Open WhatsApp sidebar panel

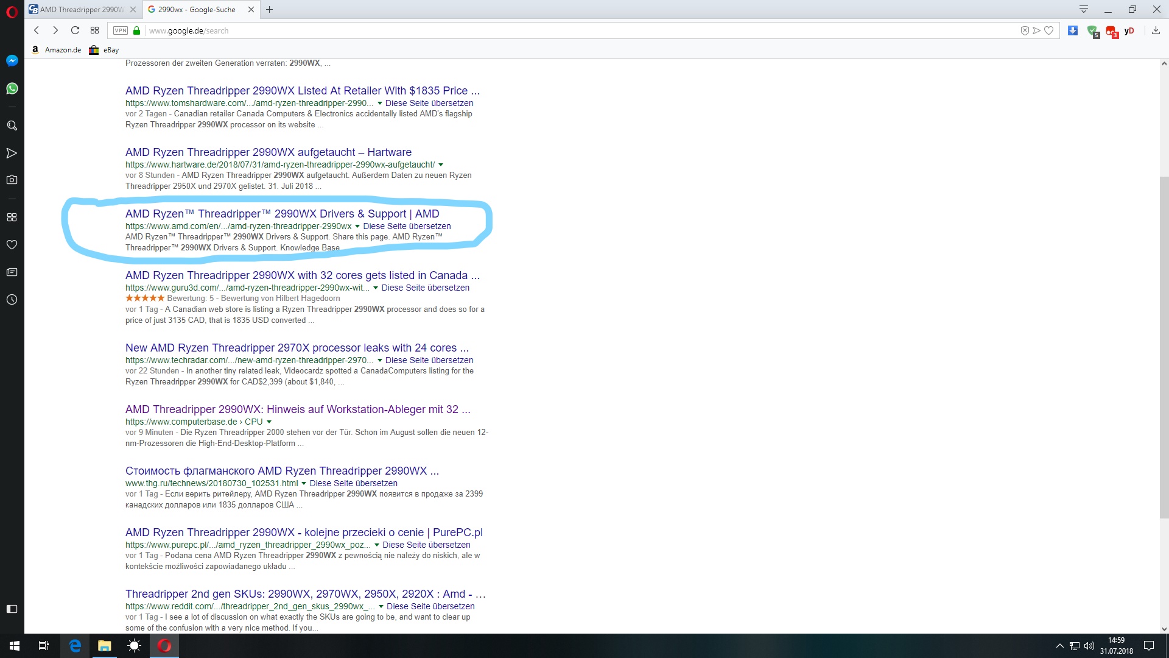click(x=12, y=89)
